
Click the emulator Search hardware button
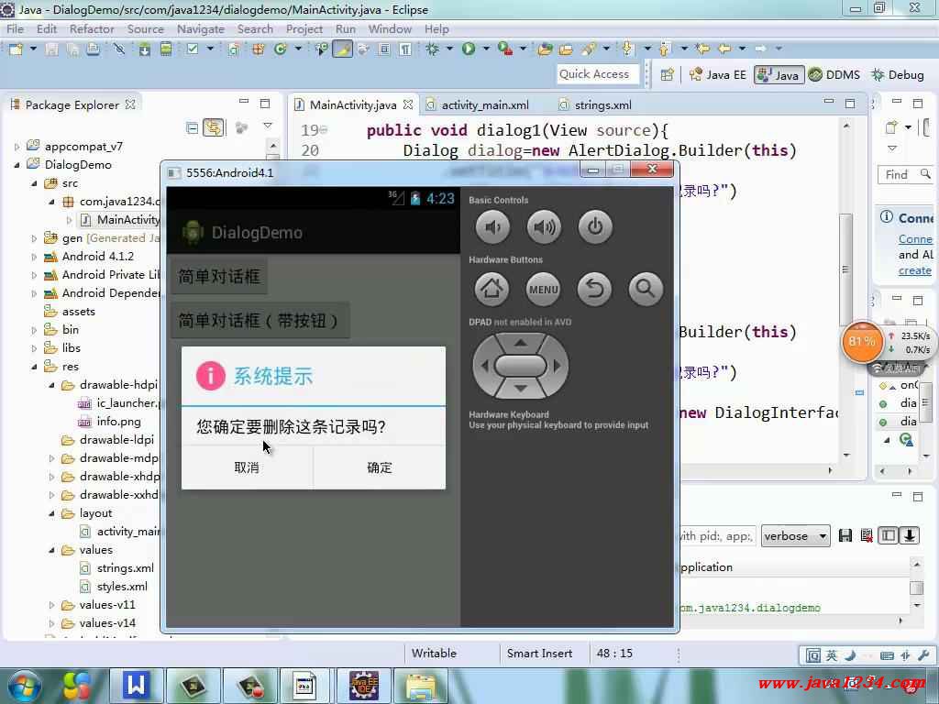pos(646,289)
